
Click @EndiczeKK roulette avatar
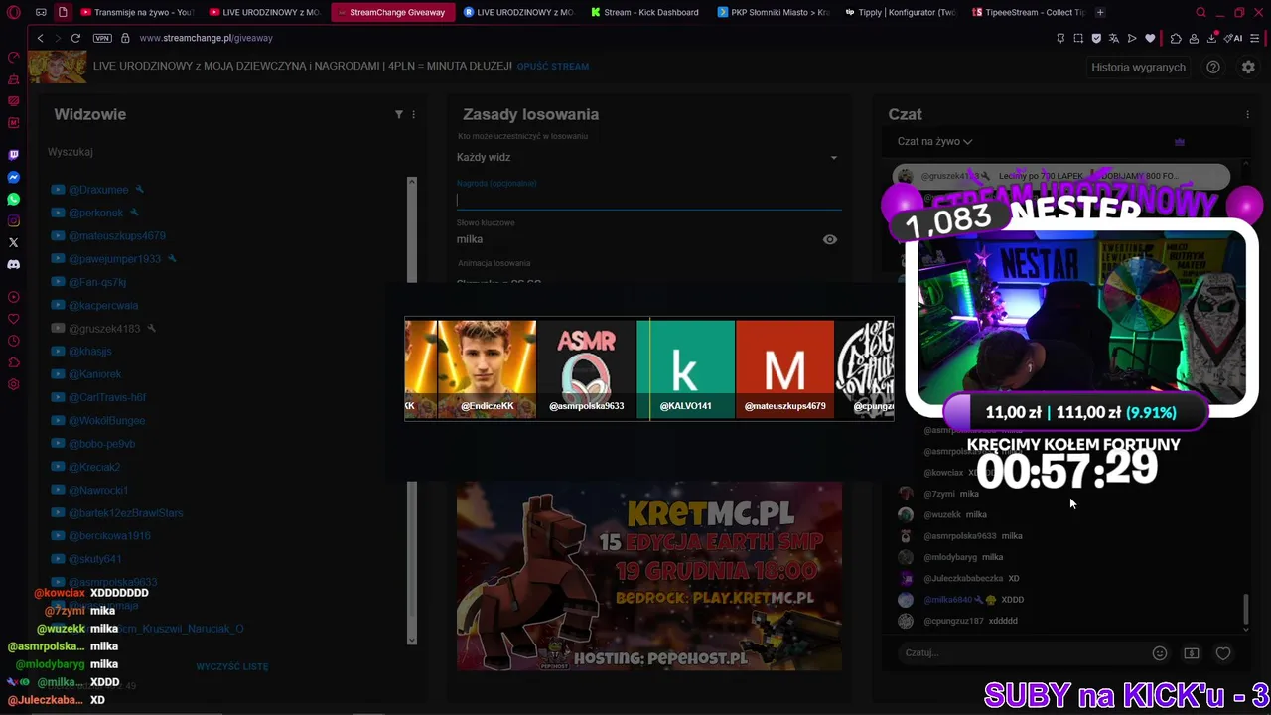click(x=487, y=369)
